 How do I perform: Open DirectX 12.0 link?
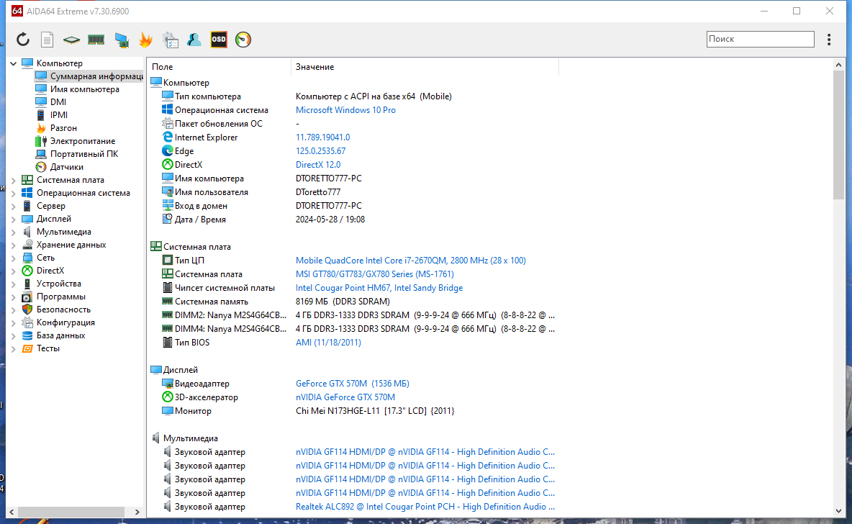pos(318,165)
